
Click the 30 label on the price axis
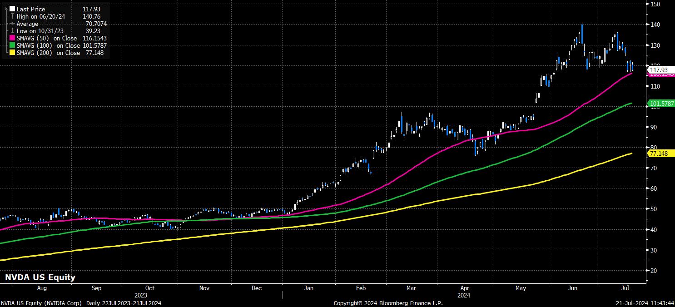654,250
